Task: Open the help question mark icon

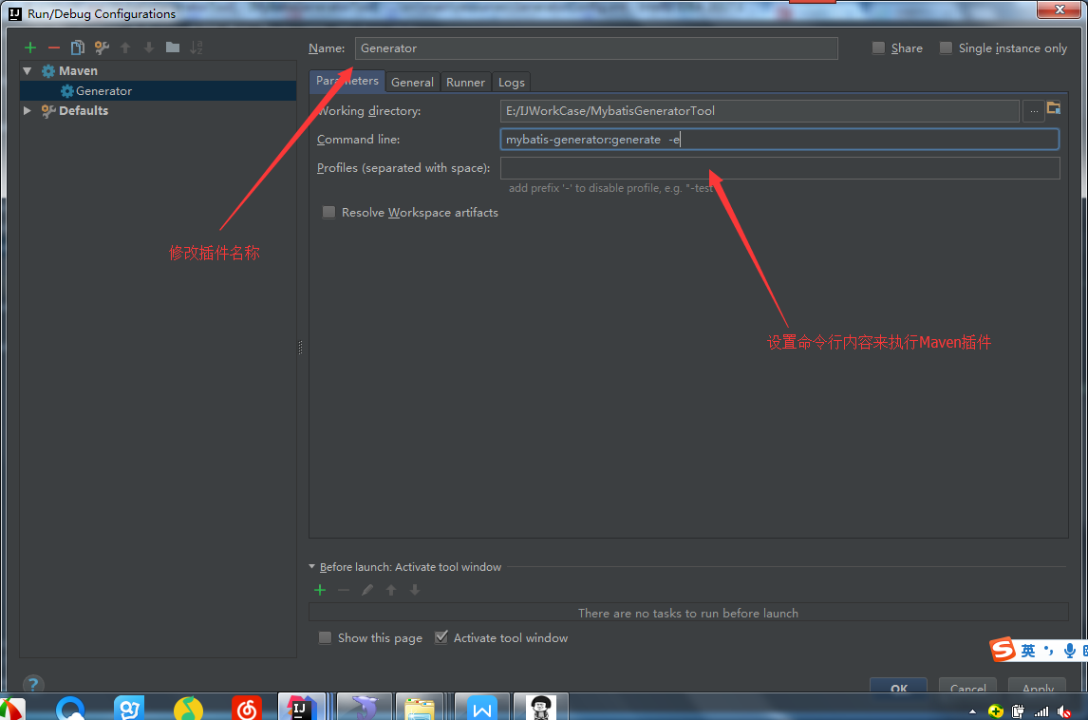Action: pyautogui.click(x=32, y=685)
